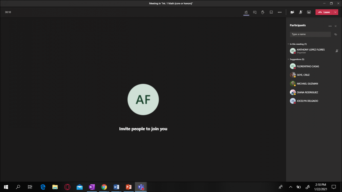Viewport: 342px width, 192px height.
Task: Open OneNote from the taskbar
Action: (92, 187)
